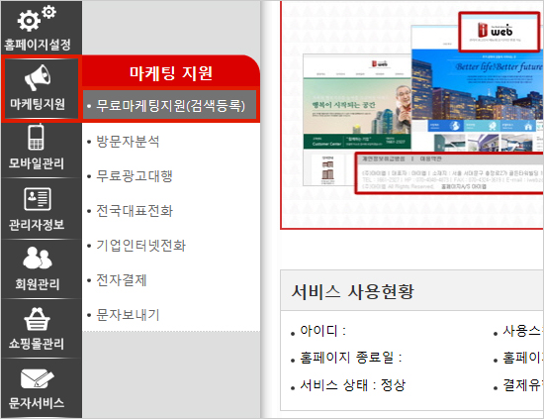The image size is (544, 419).
Task: Open 문자서비스 envelope icon
Action: pos(38,378)
